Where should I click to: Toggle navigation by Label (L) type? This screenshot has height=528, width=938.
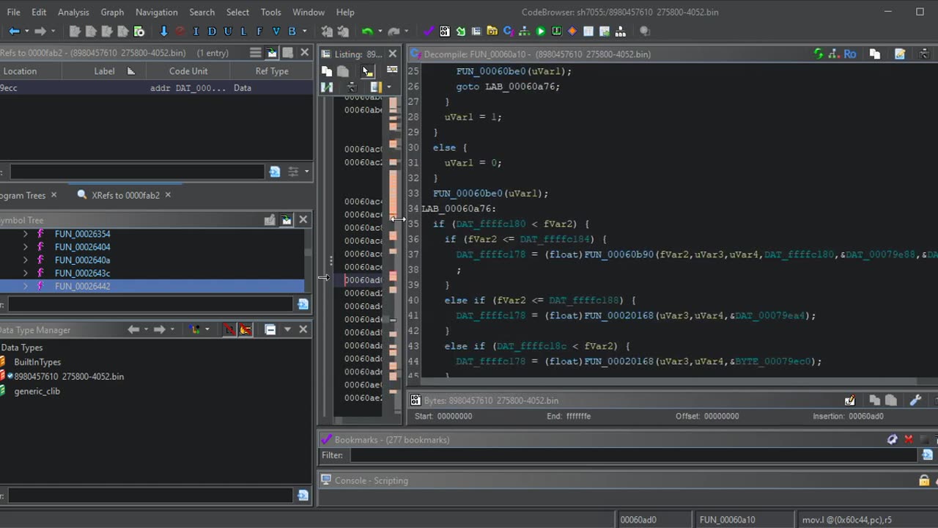click(x=244, y=31)
